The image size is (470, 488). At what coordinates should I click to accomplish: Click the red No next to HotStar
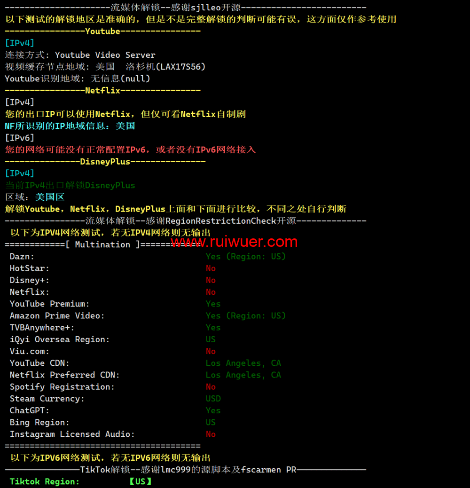coord(211,268)
